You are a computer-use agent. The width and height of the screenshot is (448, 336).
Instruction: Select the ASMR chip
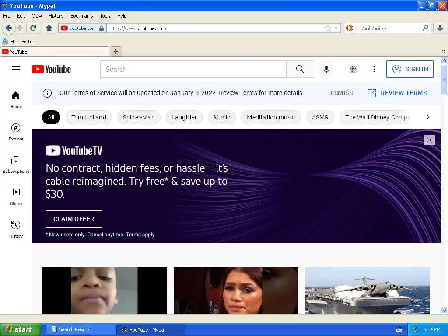(x=320, y=117)
